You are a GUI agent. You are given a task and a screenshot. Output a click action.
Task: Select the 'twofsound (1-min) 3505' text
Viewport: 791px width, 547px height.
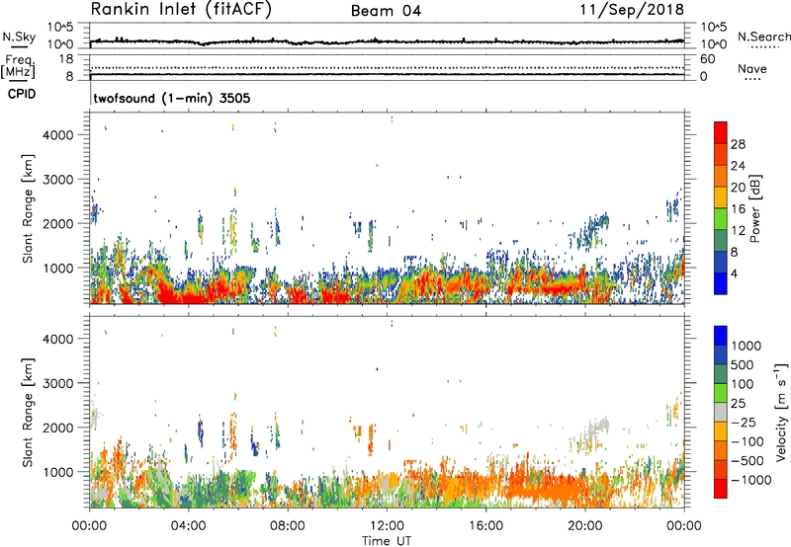tap(172, 98)
